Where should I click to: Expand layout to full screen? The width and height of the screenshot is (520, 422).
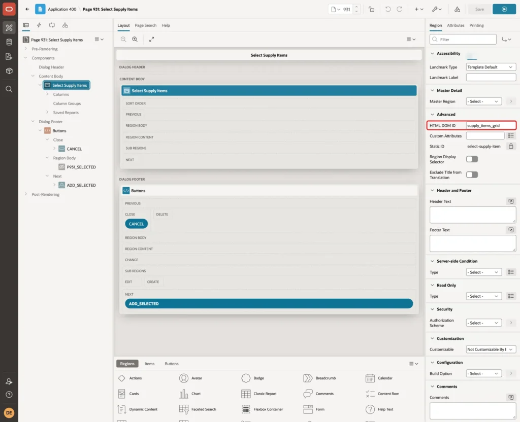point(151,39)
